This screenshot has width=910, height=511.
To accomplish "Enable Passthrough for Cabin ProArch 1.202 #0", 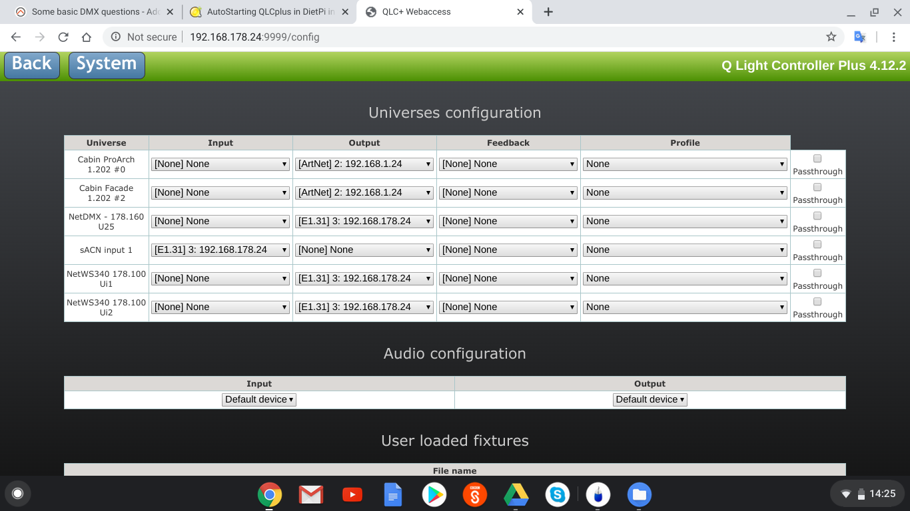I will [x=817, y=158].
